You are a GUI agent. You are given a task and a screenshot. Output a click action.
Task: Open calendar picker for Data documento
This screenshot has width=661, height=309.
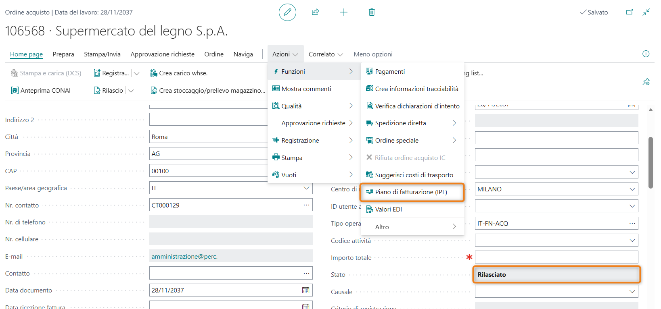click(x=306, y=290)
